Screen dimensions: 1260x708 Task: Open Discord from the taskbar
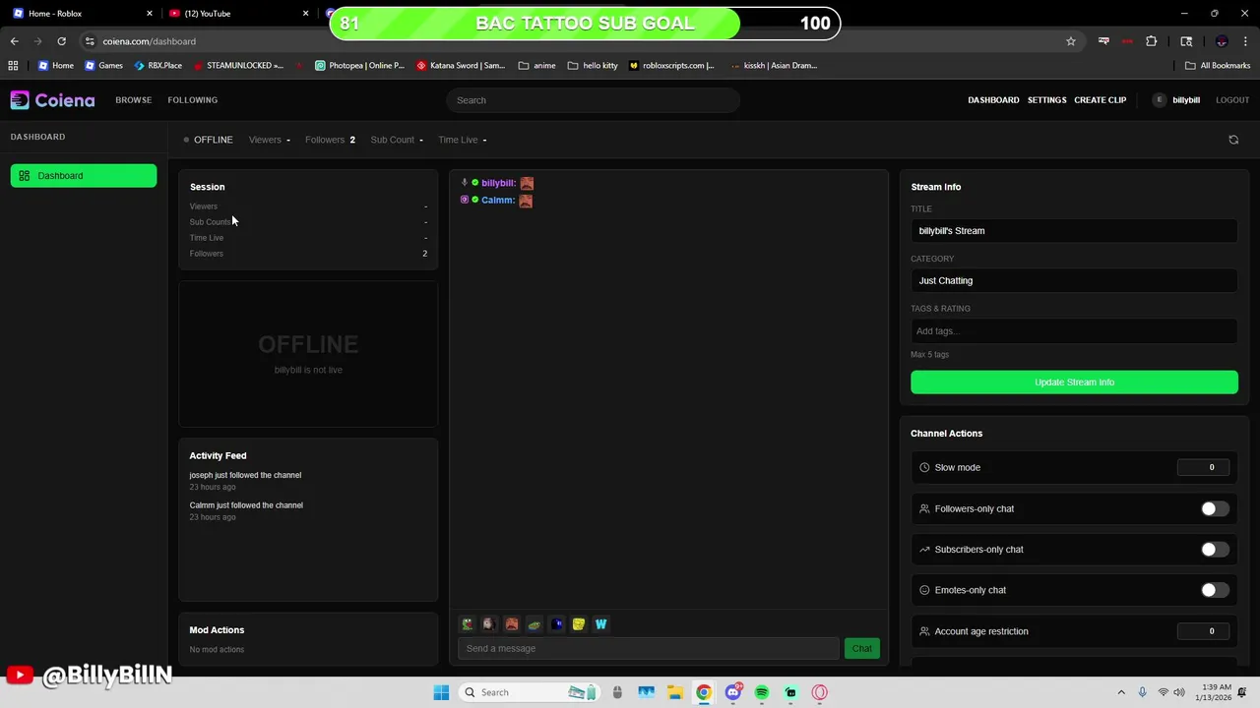733,692
